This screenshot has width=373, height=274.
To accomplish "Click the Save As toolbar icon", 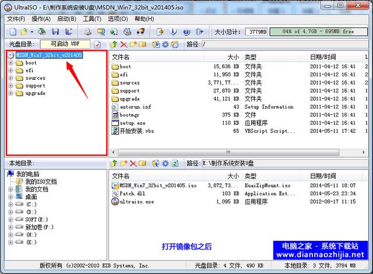I will point(69,31).
